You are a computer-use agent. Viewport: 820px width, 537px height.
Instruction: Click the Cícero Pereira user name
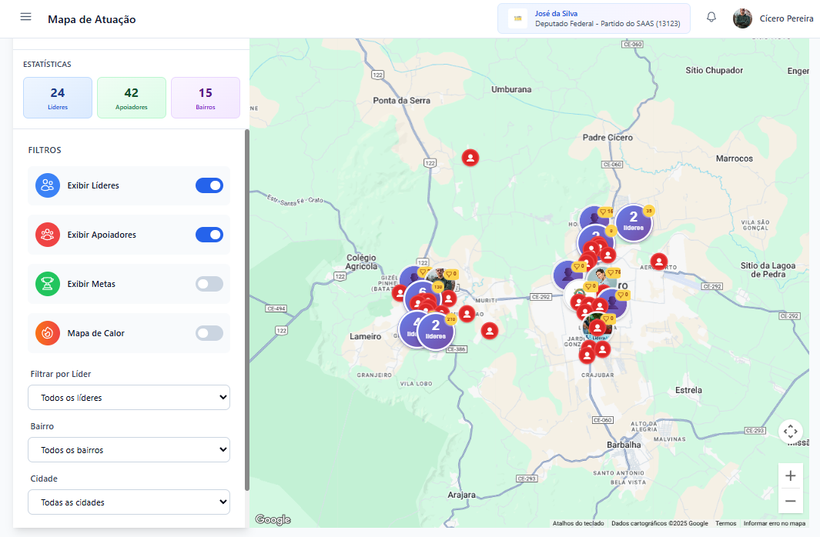tap(786, 18)
